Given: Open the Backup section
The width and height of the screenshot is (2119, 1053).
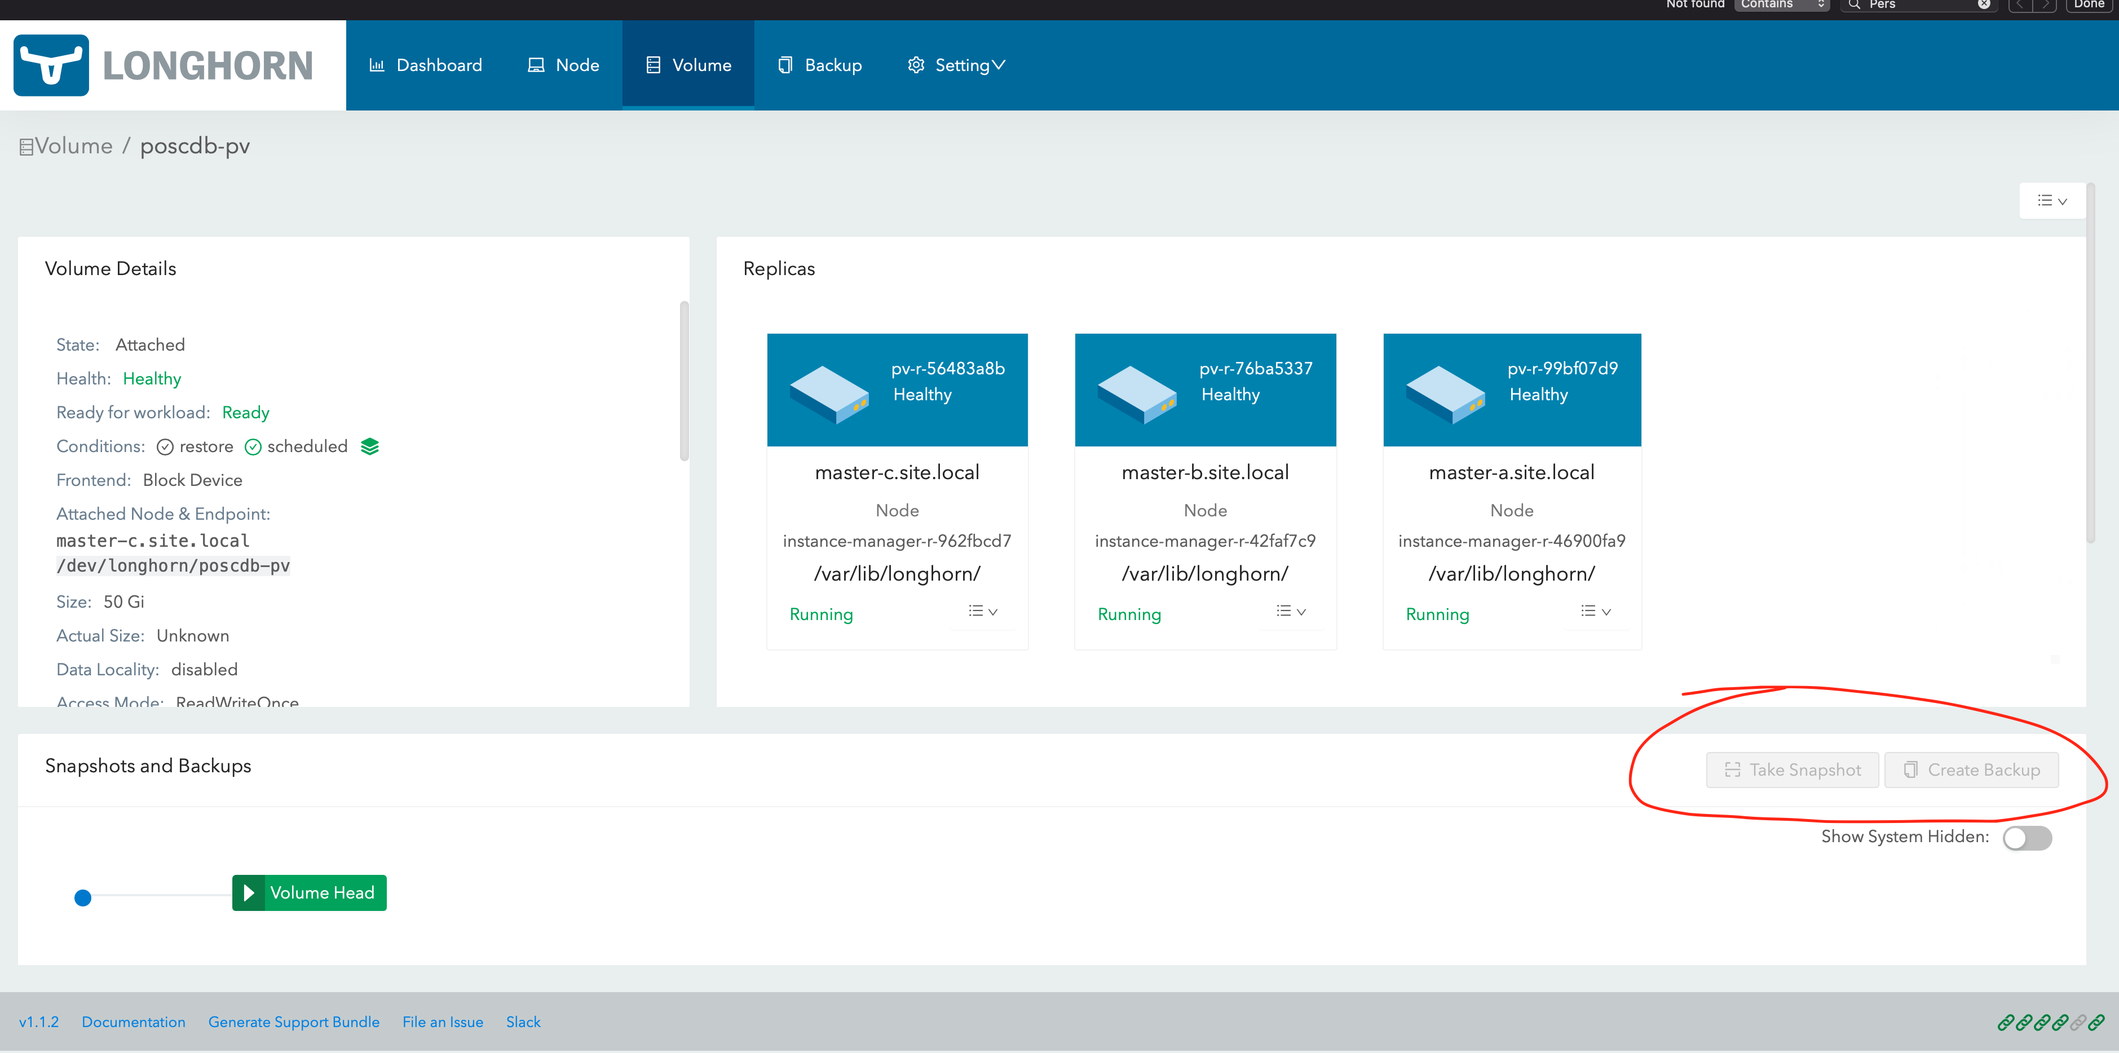Looking at the screenshot, I should pos(819,65).
